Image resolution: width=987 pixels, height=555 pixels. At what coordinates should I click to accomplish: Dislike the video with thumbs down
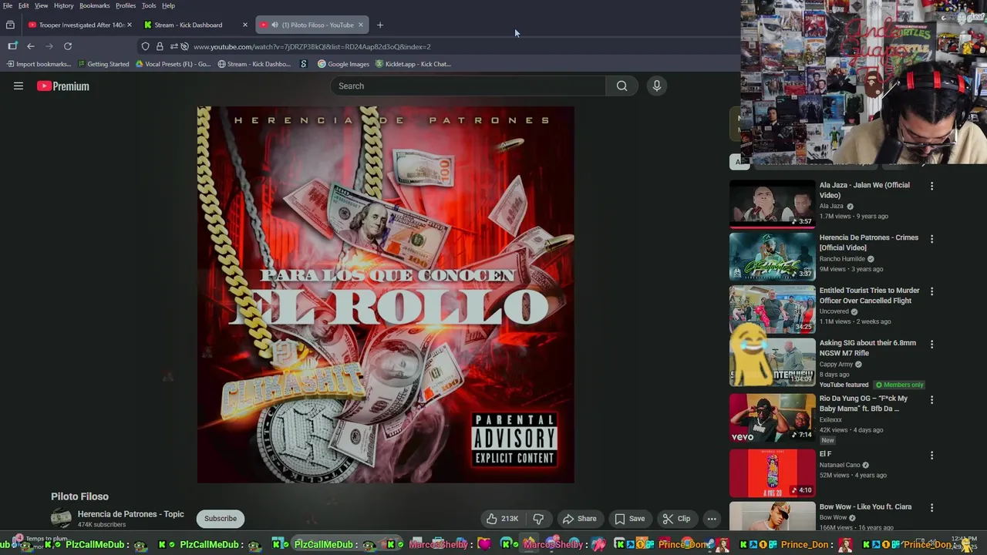click(538, 519)
